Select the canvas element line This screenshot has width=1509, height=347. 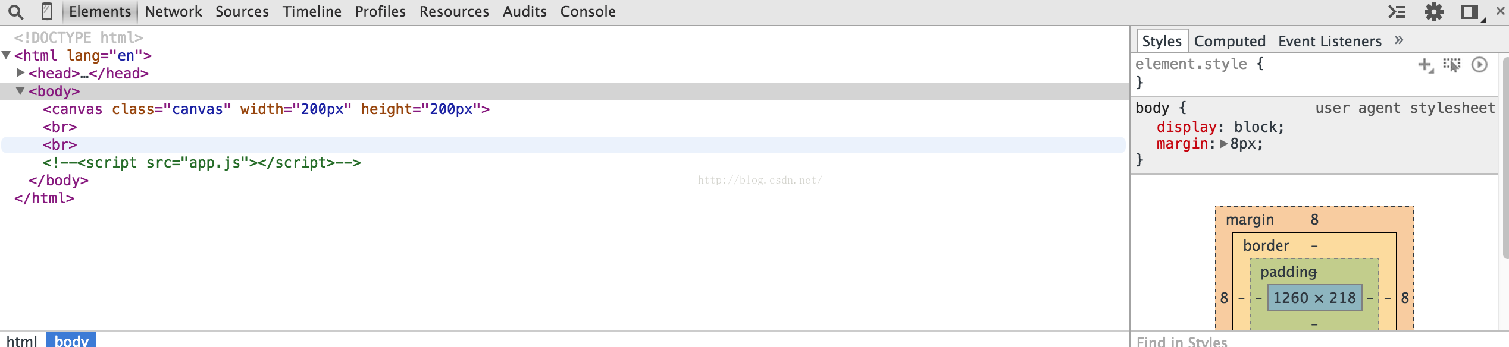(266, 109)
